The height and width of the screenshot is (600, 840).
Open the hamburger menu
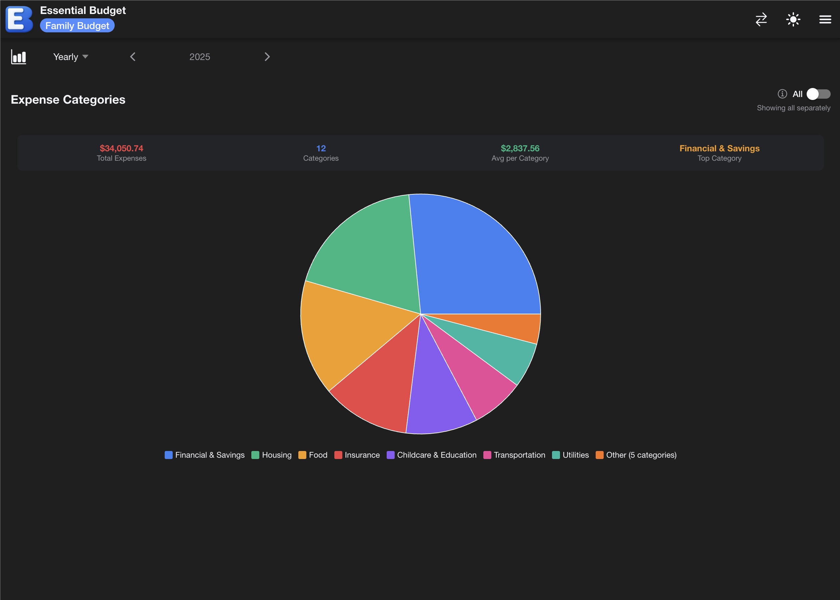[x=825, y=19]
